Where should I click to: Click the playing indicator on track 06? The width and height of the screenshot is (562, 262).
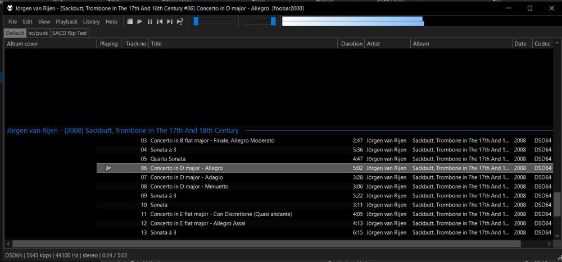[108, 168]
